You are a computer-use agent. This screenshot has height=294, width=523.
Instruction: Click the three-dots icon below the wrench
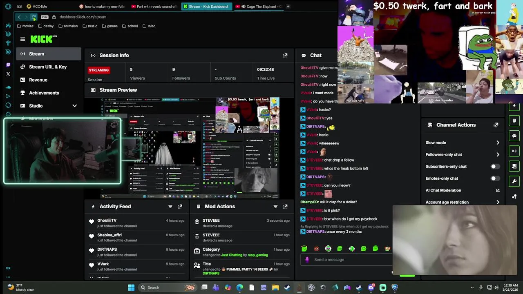pyautogui.click(x=514, y=196)
